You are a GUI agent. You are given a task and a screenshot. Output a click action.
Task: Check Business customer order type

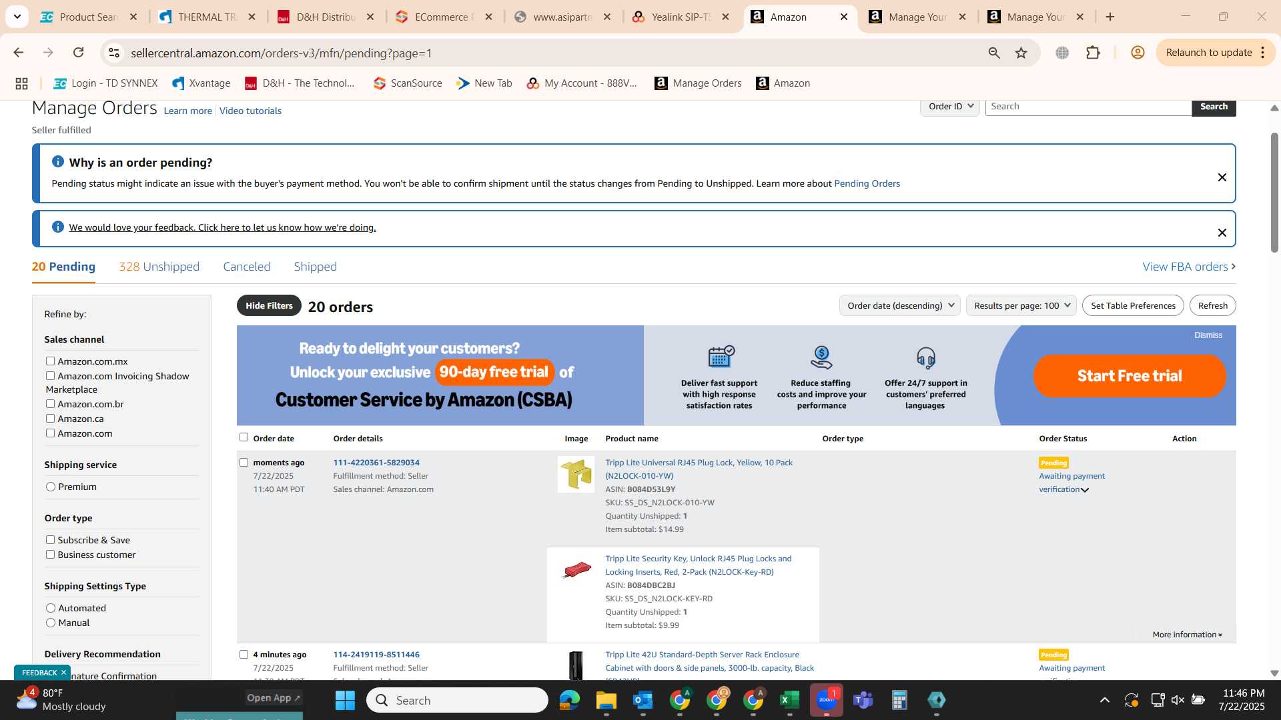tap(50, 555)
